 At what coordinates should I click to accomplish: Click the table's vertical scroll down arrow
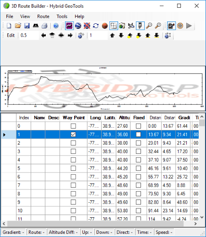(x=202, y=217)
